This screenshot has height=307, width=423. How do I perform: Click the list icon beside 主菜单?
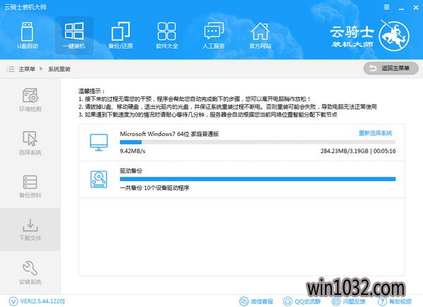(x=11, y=69)
